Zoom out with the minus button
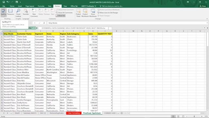This screenshot has width=209, height=118. tap(187, 116)
